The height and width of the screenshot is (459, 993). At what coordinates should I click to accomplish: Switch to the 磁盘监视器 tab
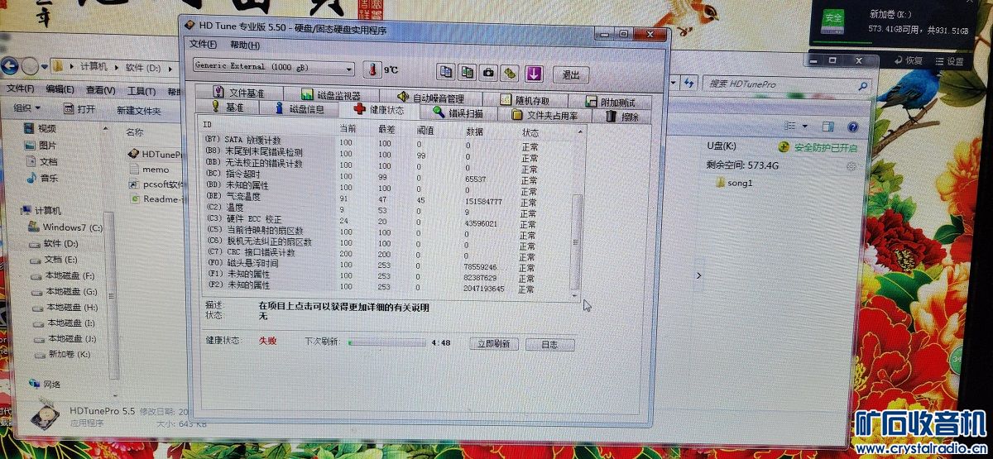(331, 96)
